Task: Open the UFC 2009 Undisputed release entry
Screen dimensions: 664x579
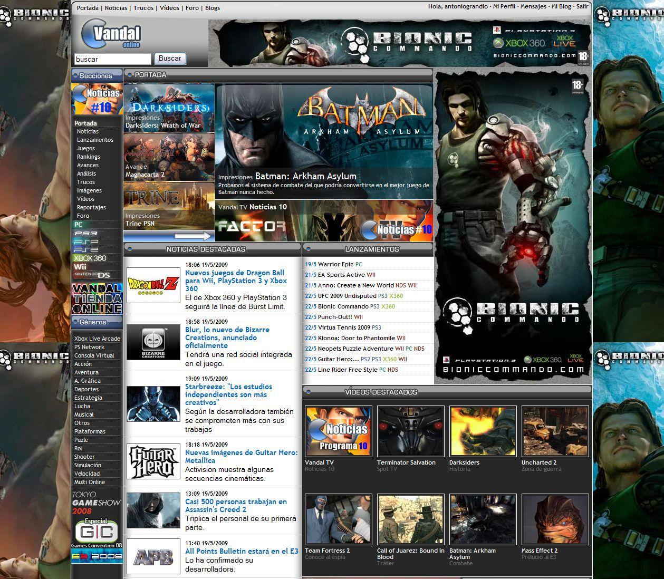Action: (x=347, y=296)
